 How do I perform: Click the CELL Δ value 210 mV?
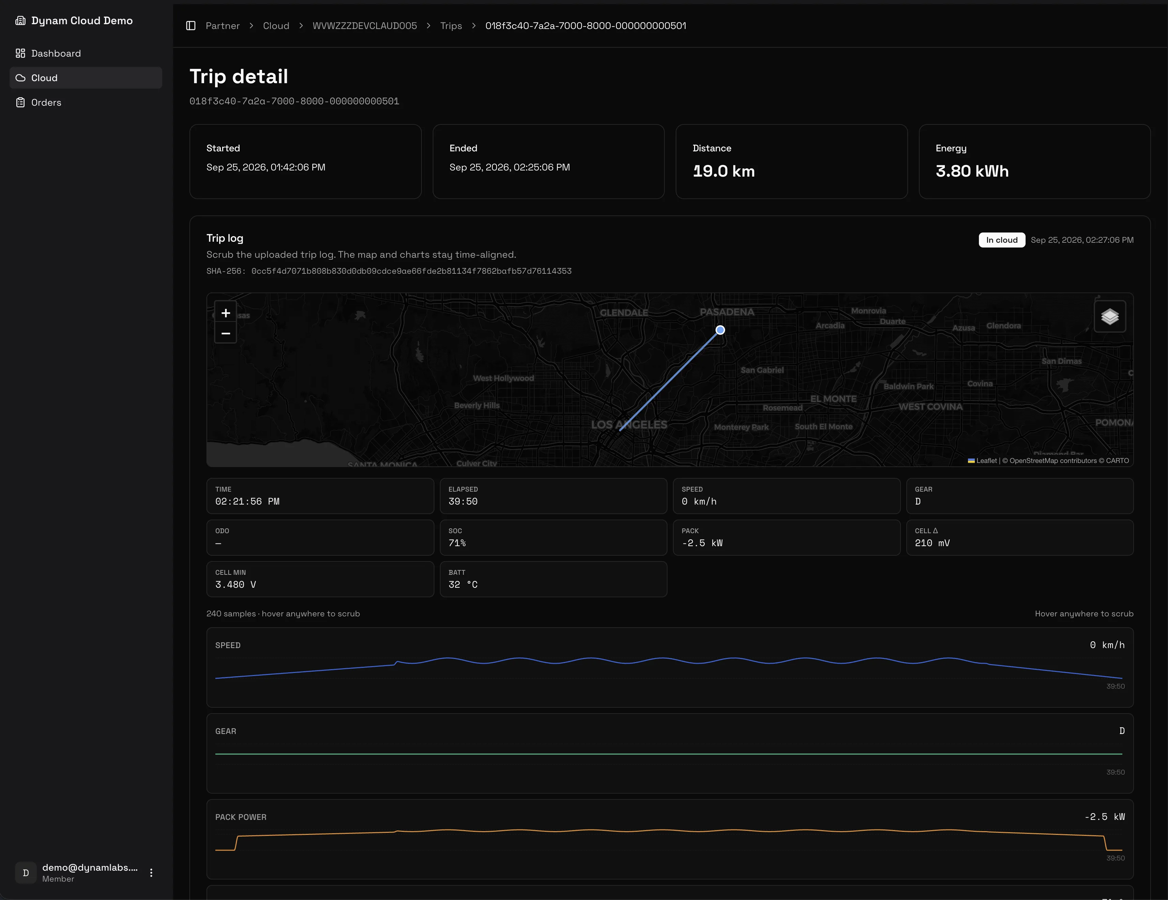[x=932, y=543]
